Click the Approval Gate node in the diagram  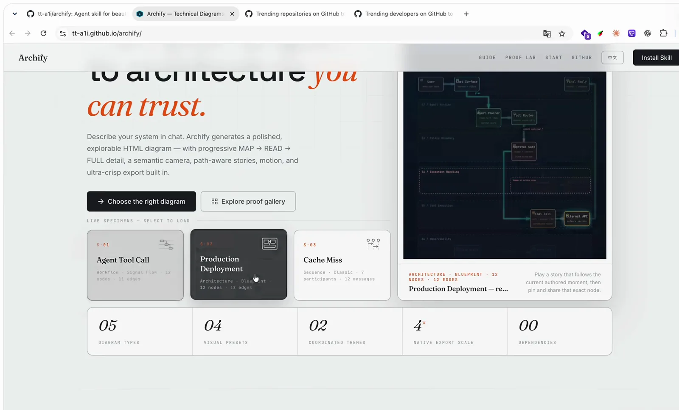click(x=524, y=151)
